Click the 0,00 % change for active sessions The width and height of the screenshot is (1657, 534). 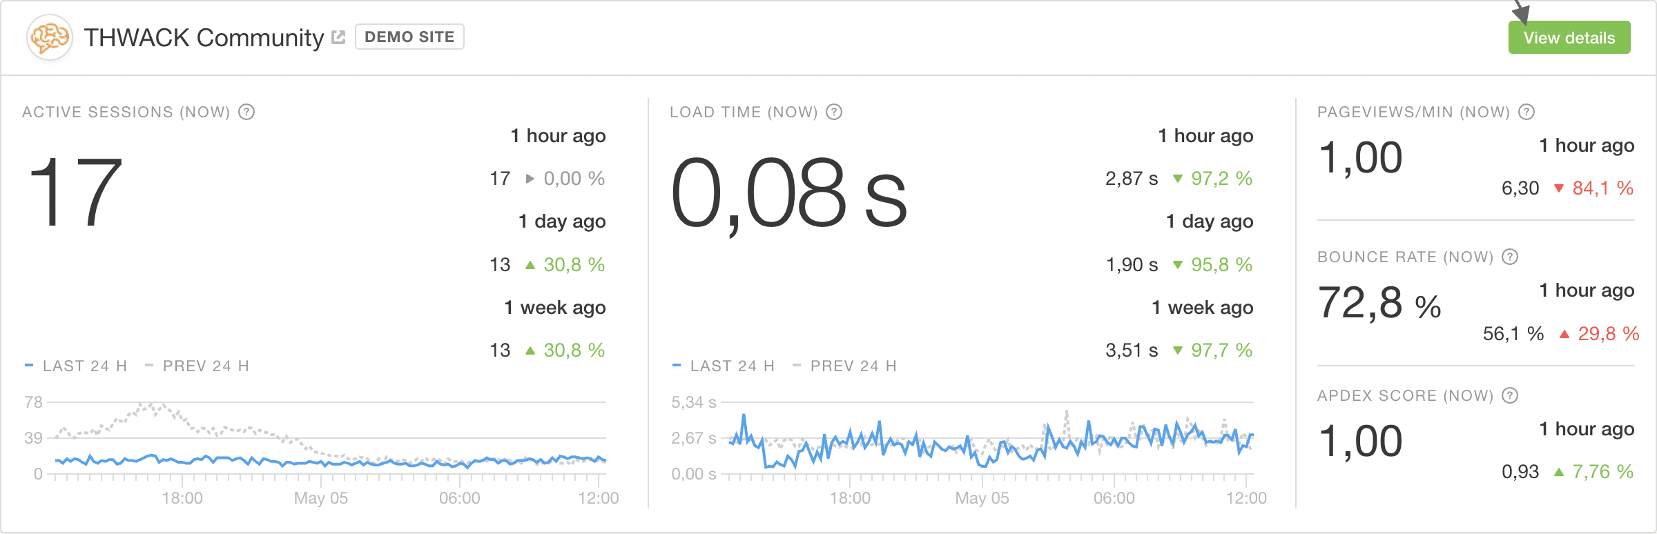574,179
